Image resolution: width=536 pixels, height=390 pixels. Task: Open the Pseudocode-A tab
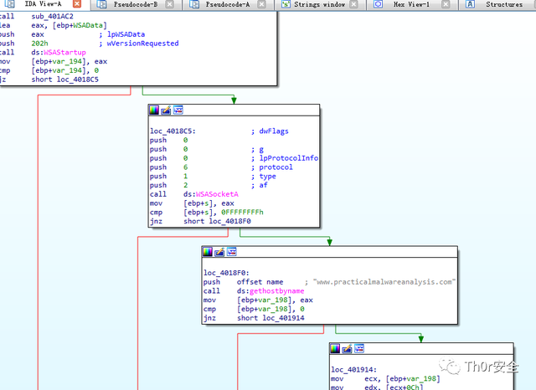click(228, 4)
